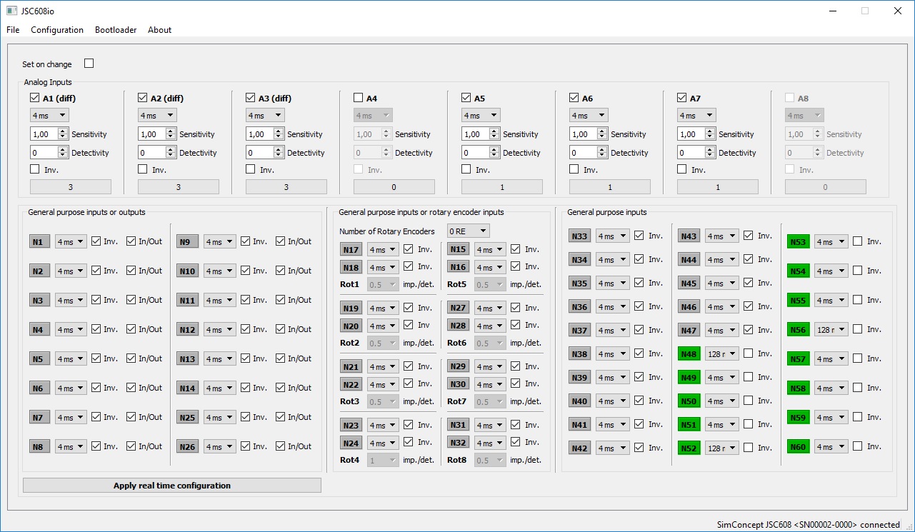Open the A1 filter time dropdown
Viewport: 915px width, 532px height.
[49, 116]
